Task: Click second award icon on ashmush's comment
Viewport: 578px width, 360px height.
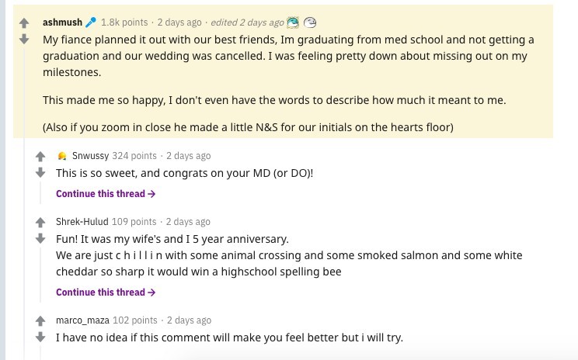Action: [x=310, y=22]
